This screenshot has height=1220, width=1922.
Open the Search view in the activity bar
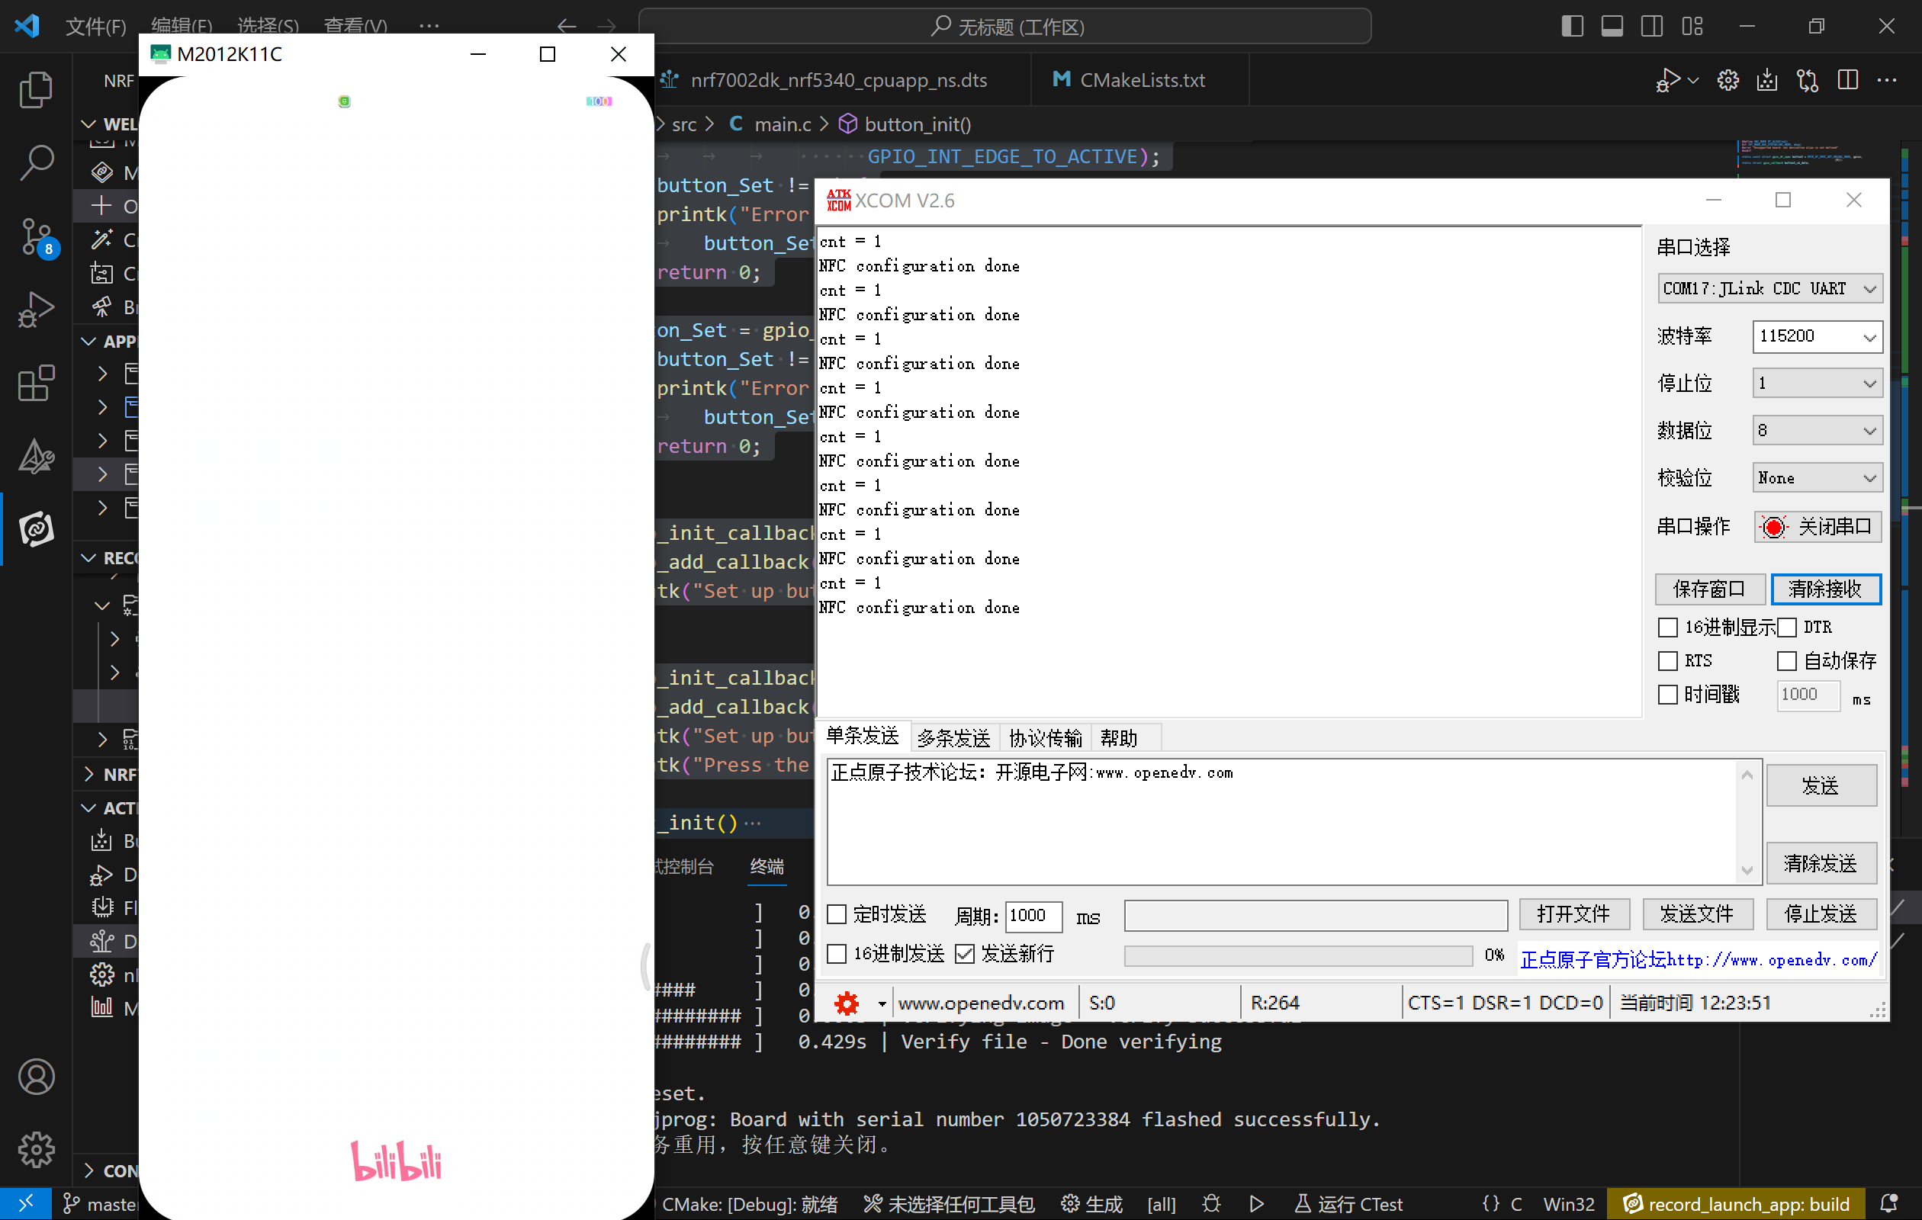point(36,162)
